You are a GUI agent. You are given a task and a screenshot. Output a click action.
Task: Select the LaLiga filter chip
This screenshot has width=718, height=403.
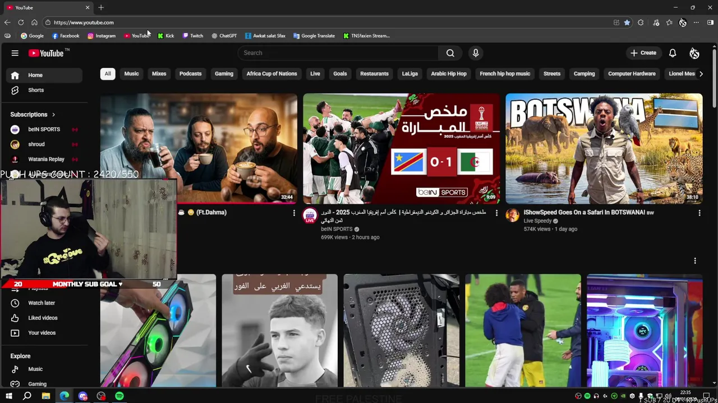(410, 74)
